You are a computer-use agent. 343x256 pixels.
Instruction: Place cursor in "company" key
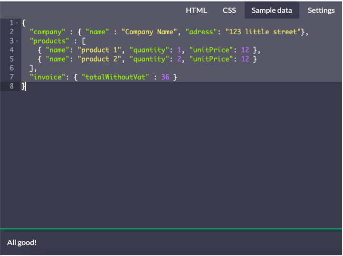click(x=48, y=32)
